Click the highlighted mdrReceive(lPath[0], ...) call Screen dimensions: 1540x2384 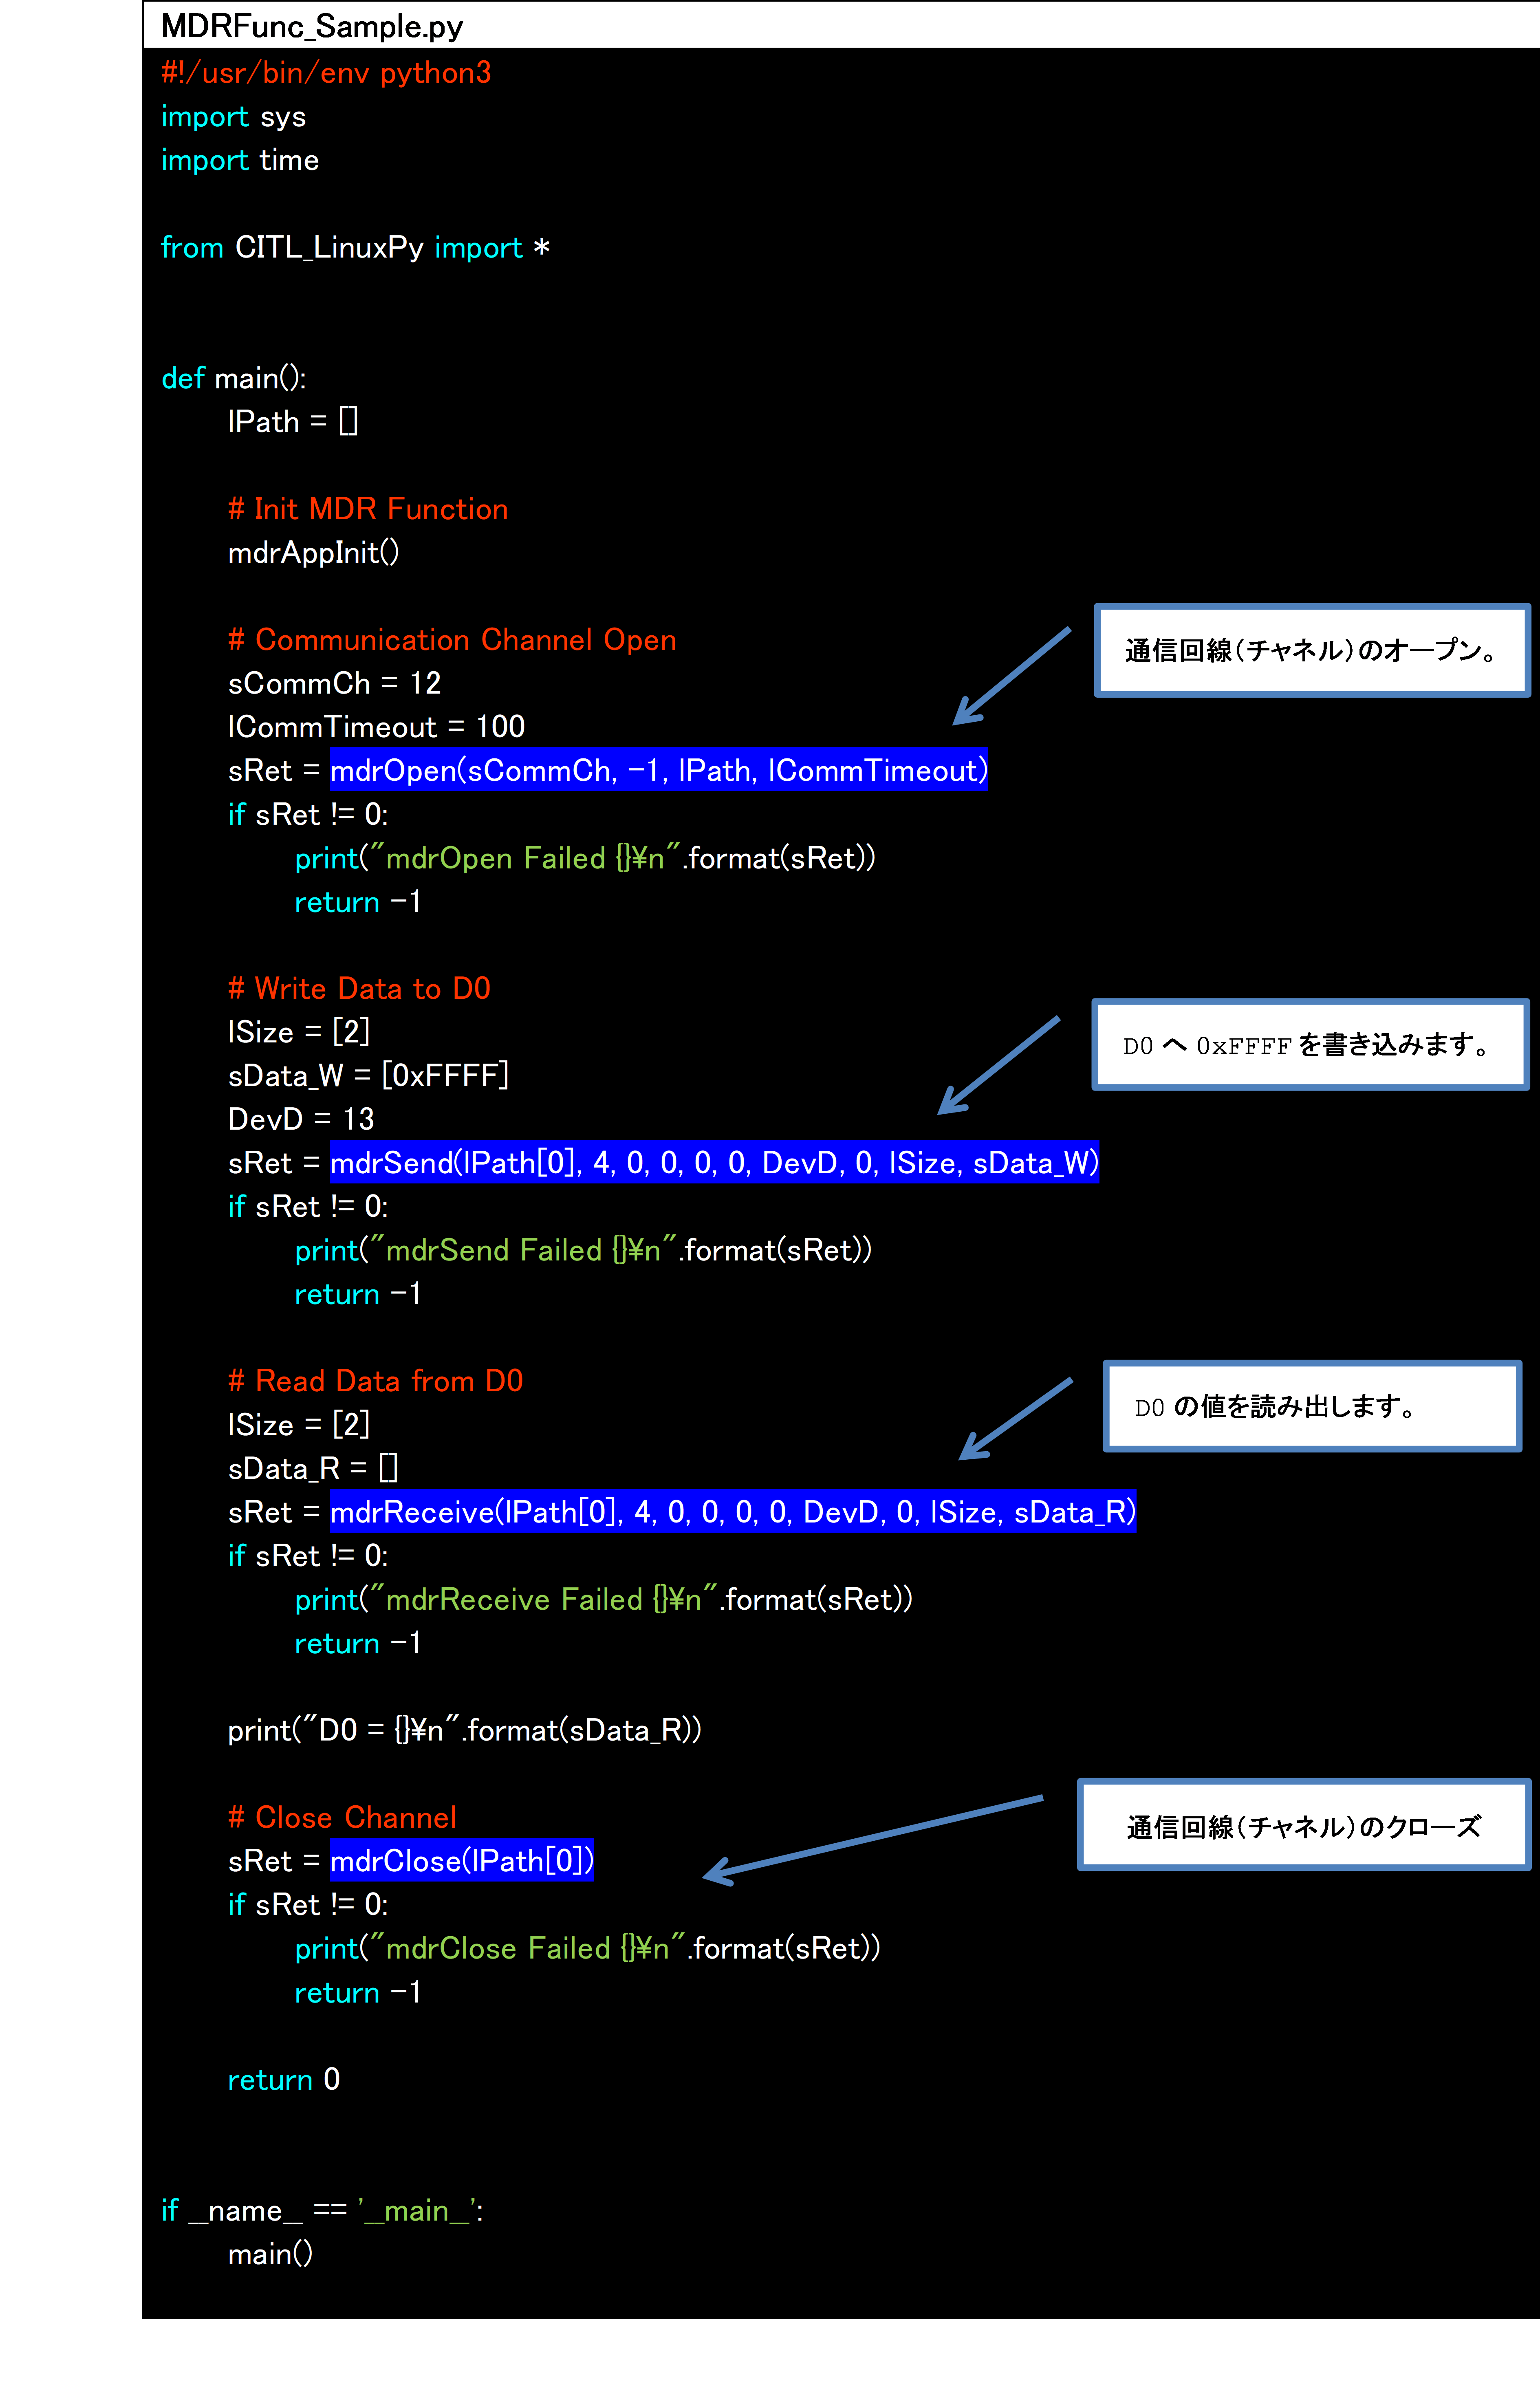pos(733,1511)
